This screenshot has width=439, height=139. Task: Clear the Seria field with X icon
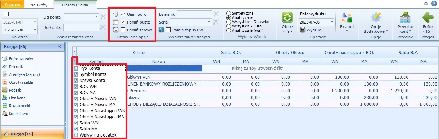click(x=216, y=22)
